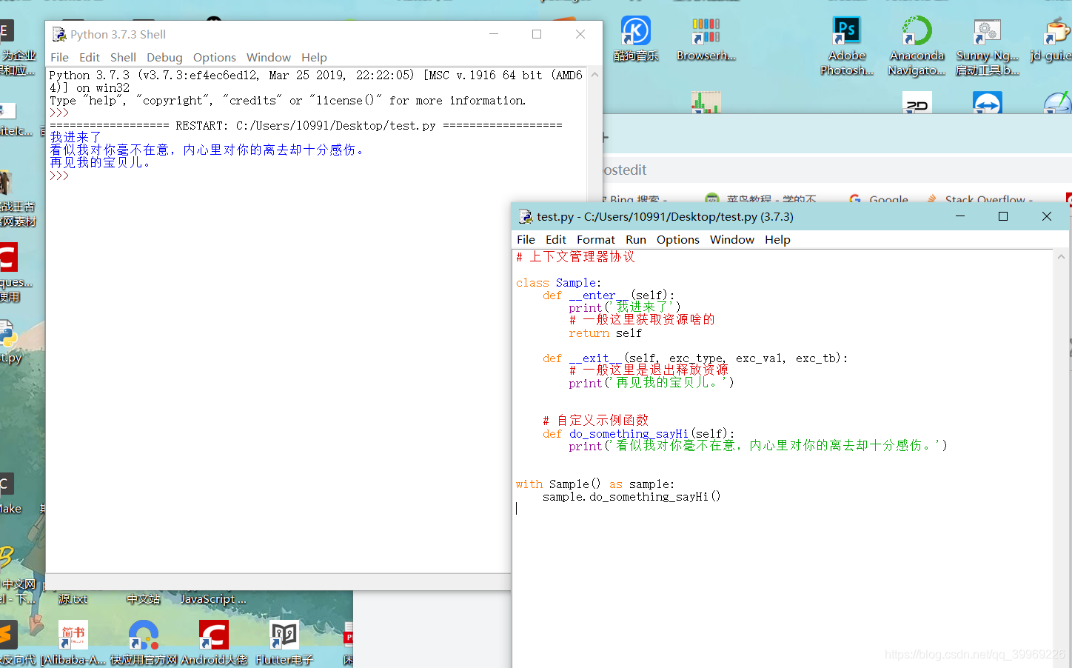Viewport: 1072px width, 668px height.
Task: Open the Shell menu in Python Shell
Action: coord(123,57)
